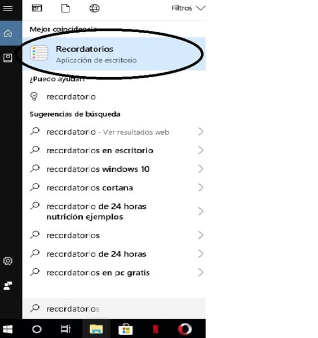
Task: Open the Settings gear in the sidebar
Action: (x=8, y=261)
